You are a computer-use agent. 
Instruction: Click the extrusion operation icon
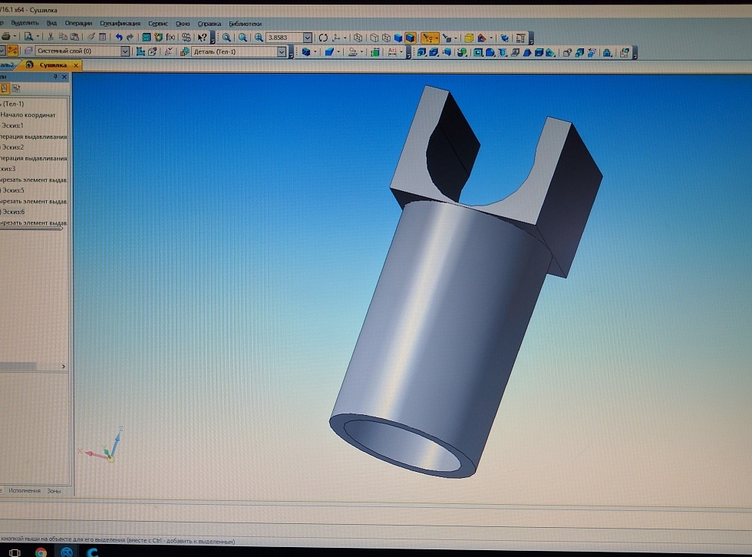[421, 52]
